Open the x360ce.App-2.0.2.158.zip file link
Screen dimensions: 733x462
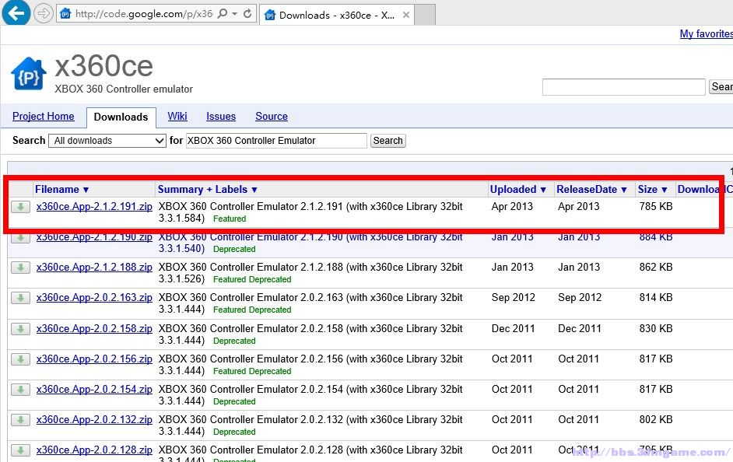click(94, 328)
